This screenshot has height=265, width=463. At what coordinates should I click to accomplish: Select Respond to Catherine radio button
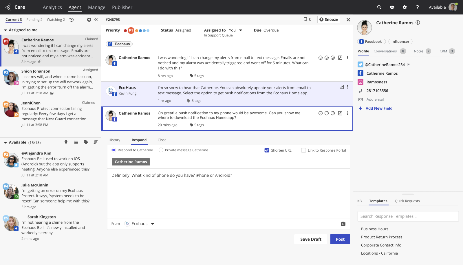pos(114,150)
